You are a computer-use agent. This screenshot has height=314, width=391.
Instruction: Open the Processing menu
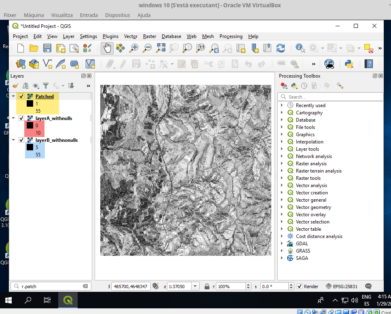pos(231,36)
